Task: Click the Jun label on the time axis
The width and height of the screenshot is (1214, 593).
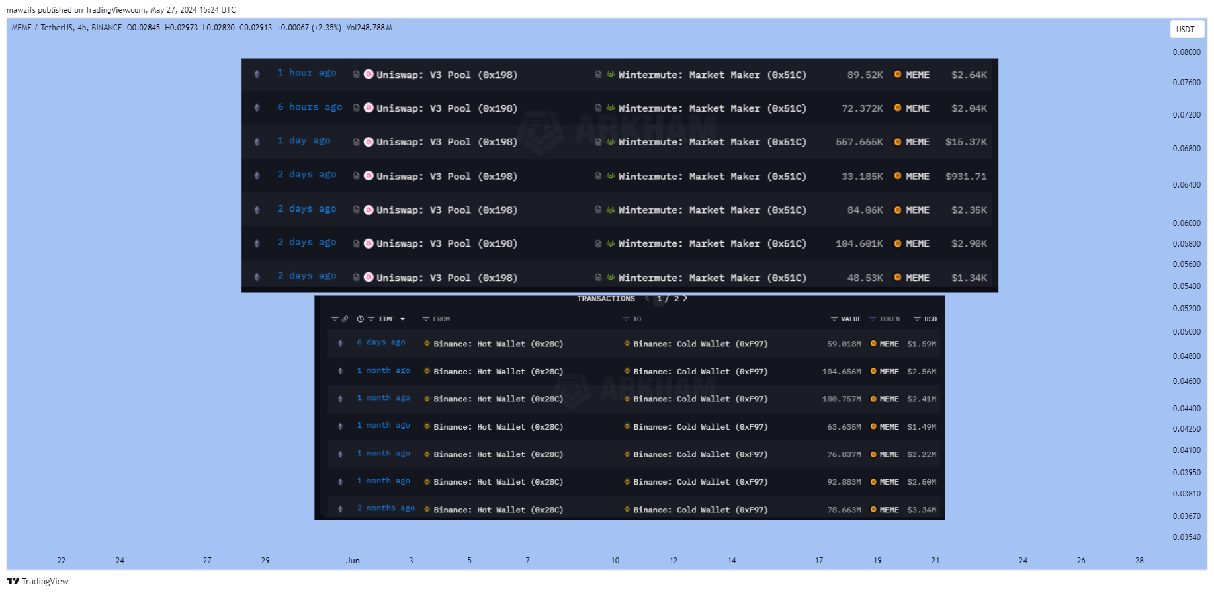Action: 353,561
